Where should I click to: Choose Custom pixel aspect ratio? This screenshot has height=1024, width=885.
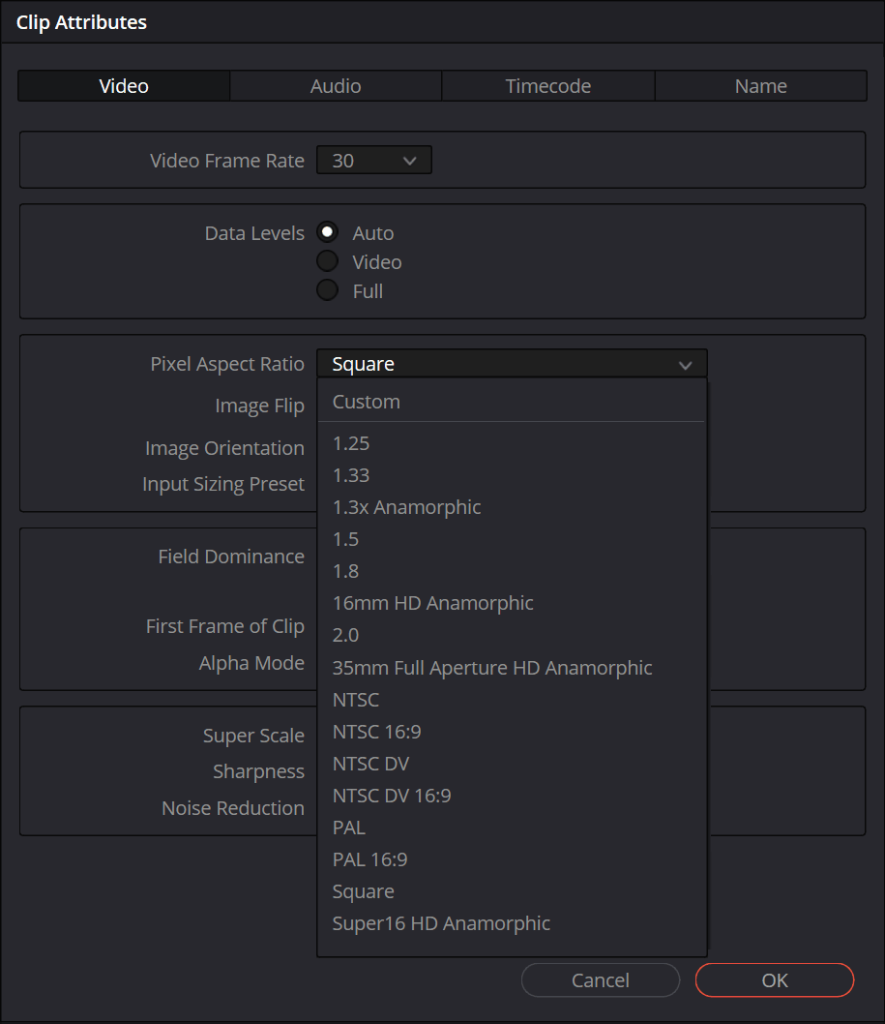367,402
